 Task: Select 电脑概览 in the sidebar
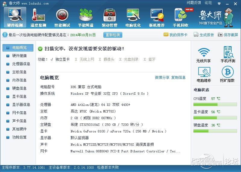click(x=18, y=48)
